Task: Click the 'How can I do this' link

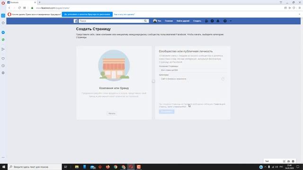Action: click(124, 14)
